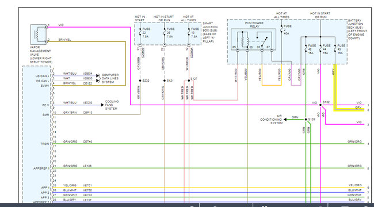Select the SMR pin label
Image resolution: width=374 pixels, height=207 pixels.
click(x=46, y=114)
